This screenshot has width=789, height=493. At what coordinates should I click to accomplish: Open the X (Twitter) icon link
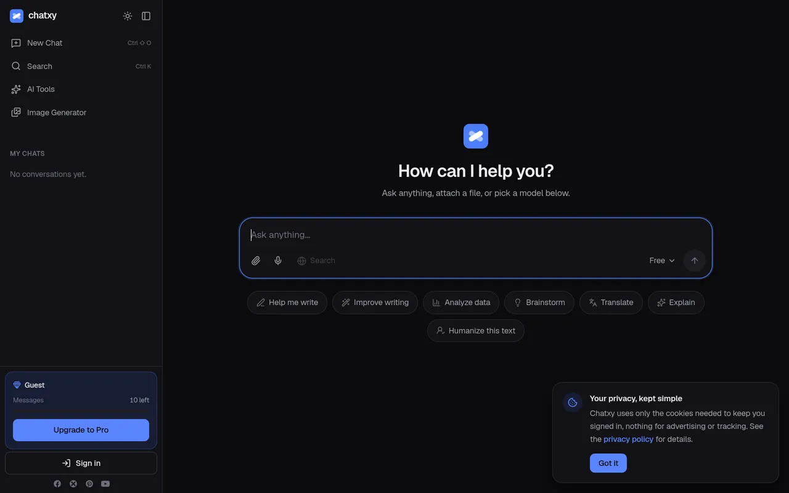click(73, 484)
